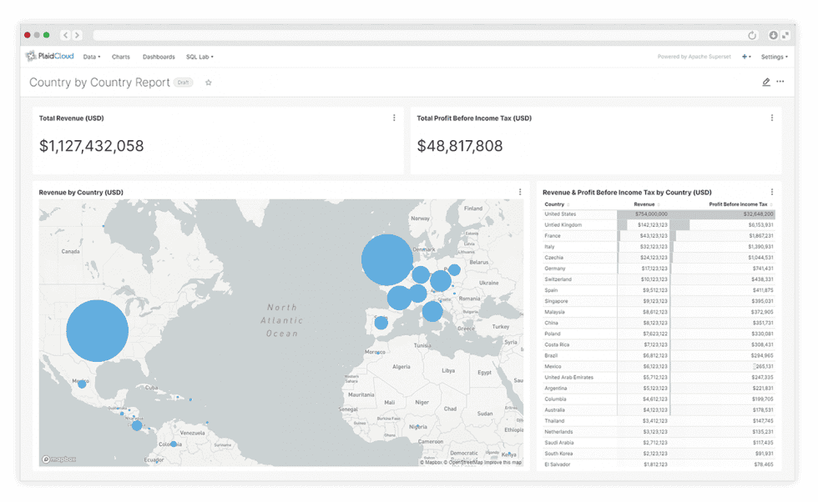This screenshot has height=502, width=818.
Task: Click the Argentina table row
Action: (659, 389)
